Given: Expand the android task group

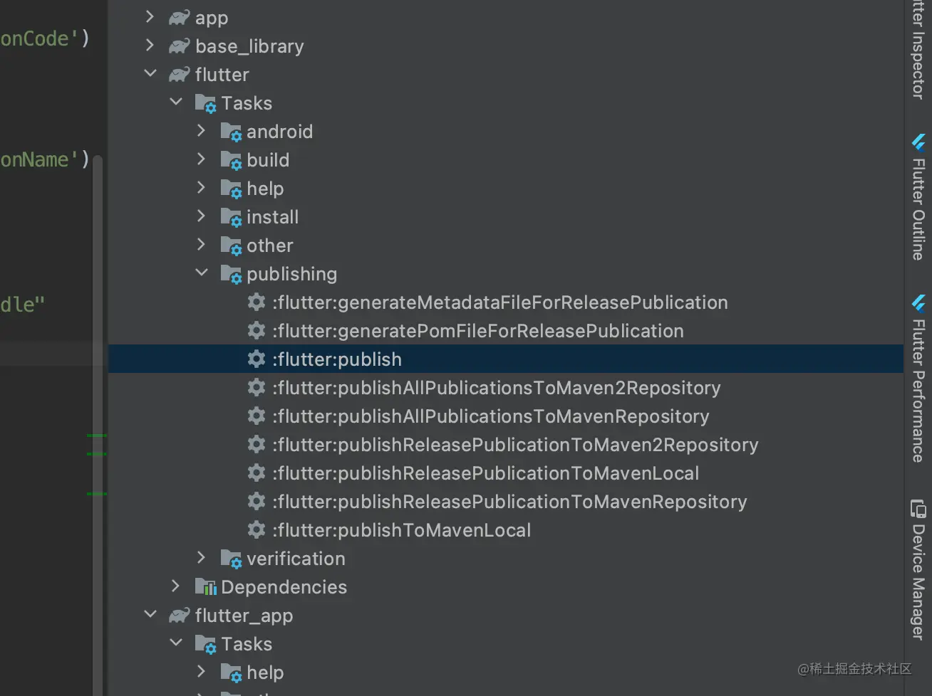Looking at the screenshot, I should click(x=201, y=131).
